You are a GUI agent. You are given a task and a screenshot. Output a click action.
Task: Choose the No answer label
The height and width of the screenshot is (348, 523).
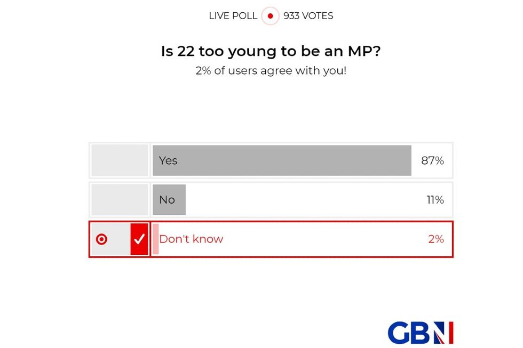[167, 200]
